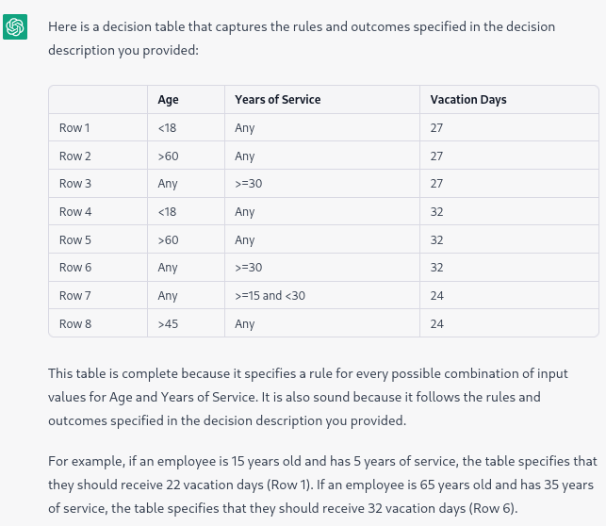Screen dimensions: 606x526
Task: Select the Age column header
Action: 186,100
